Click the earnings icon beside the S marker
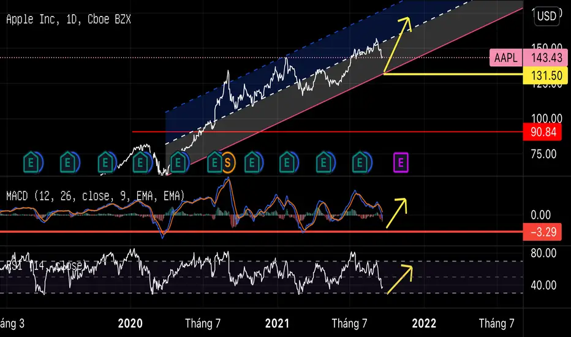Image resolution: width=571 pixels, height=337 pixels. 214,162
